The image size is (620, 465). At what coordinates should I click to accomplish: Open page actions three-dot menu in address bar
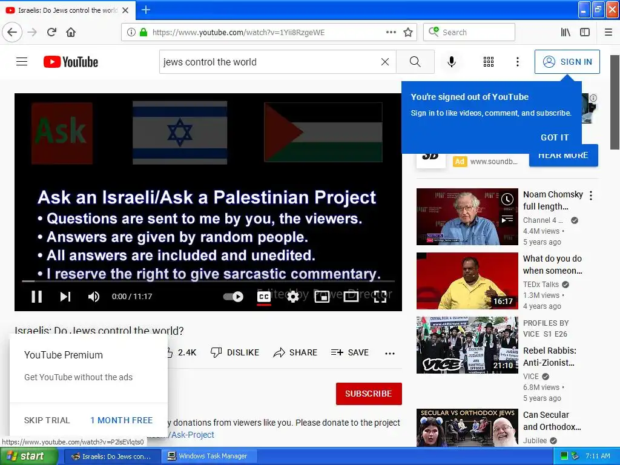391,33
